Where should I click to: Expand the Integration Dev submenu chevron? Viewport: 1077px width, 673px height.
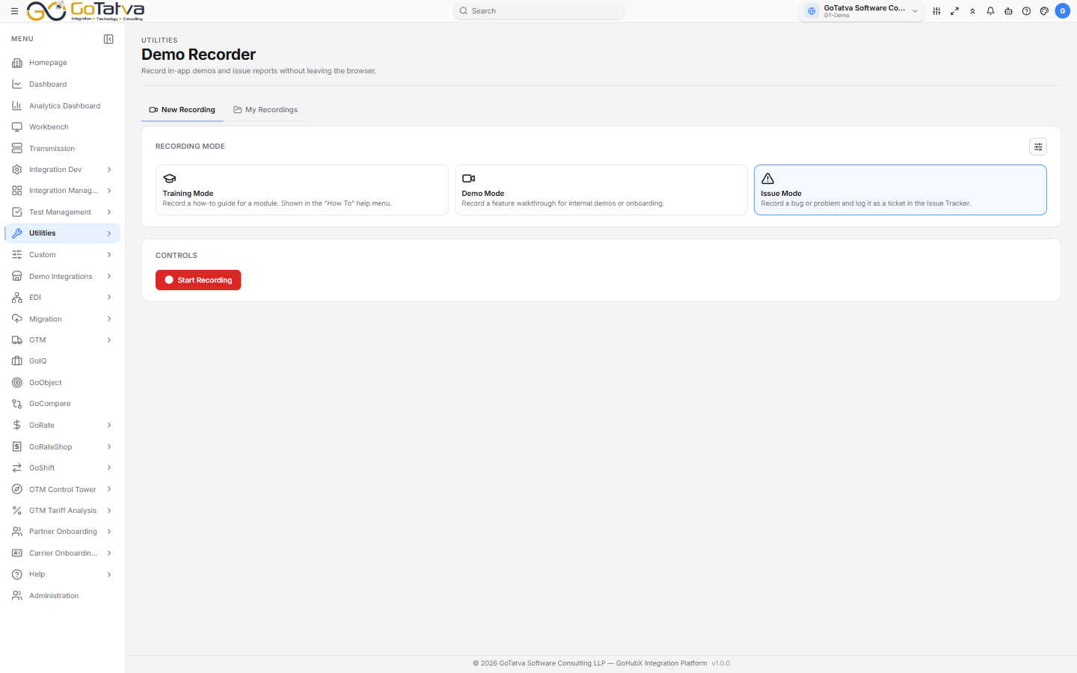pyautogui.click(x=109, y=170)
